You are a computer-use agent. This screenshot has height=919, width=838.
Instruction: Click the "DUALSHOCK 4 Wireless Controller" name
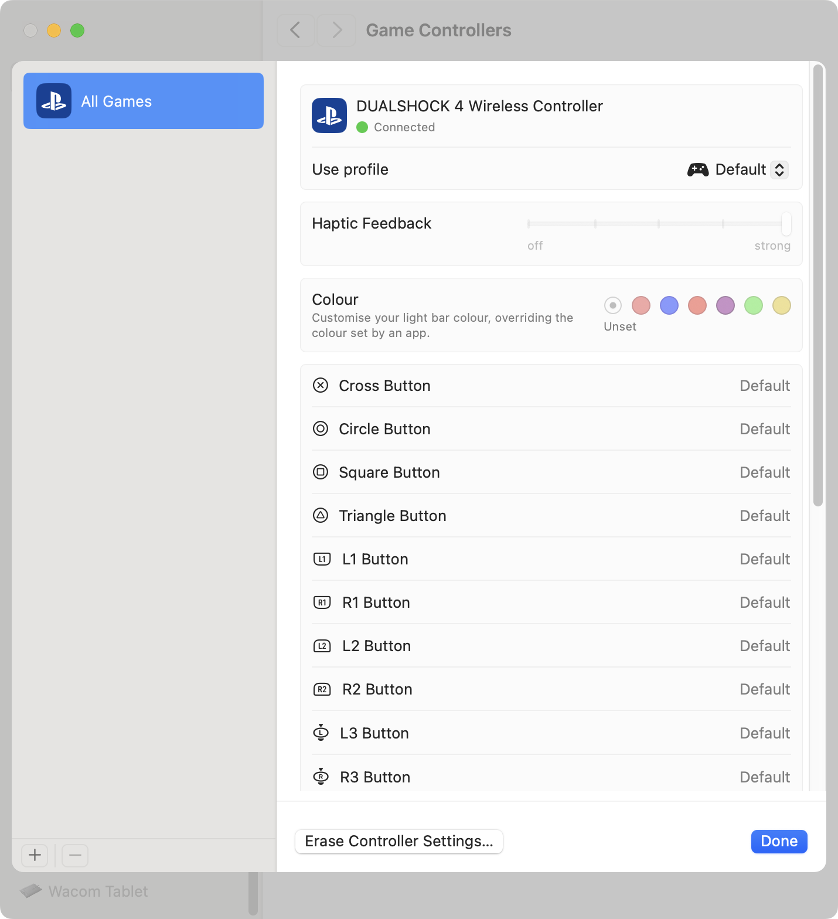click(479, 106)
